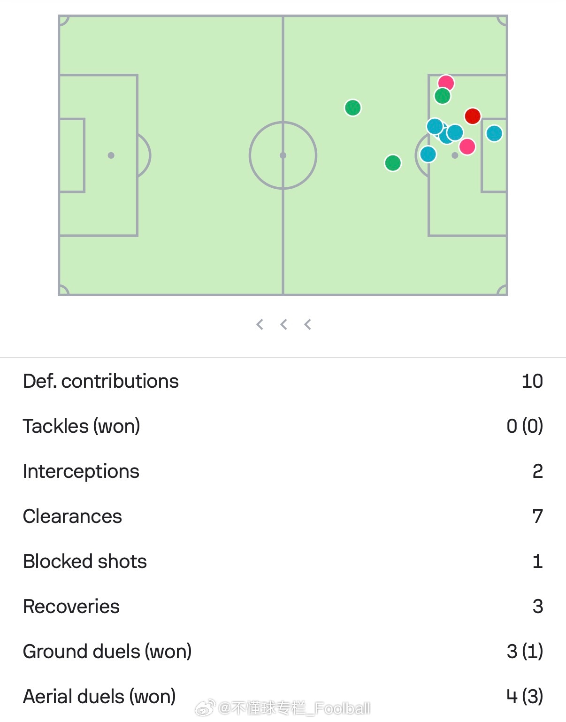The image size is (566, 722).
Task: Select the pink dot beside the right penalty spot
Action: coord(467,146)
